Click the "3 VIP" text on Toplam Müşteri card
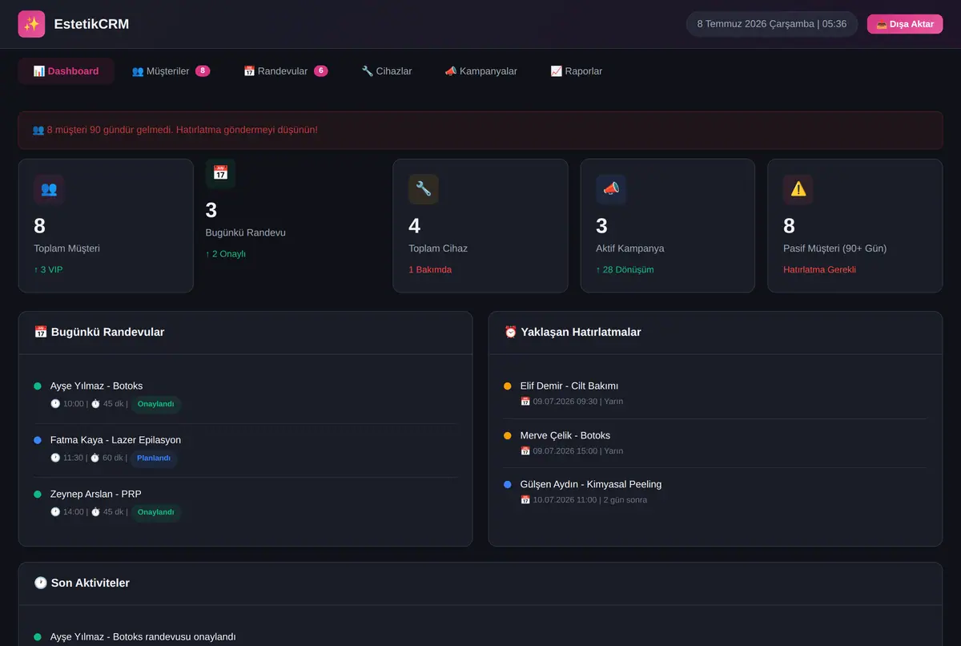 [48, 269]
